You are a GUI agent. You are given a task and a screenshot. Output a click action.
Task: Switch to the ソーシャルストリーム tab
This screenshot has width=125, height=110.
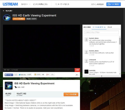tap(99, 27)
